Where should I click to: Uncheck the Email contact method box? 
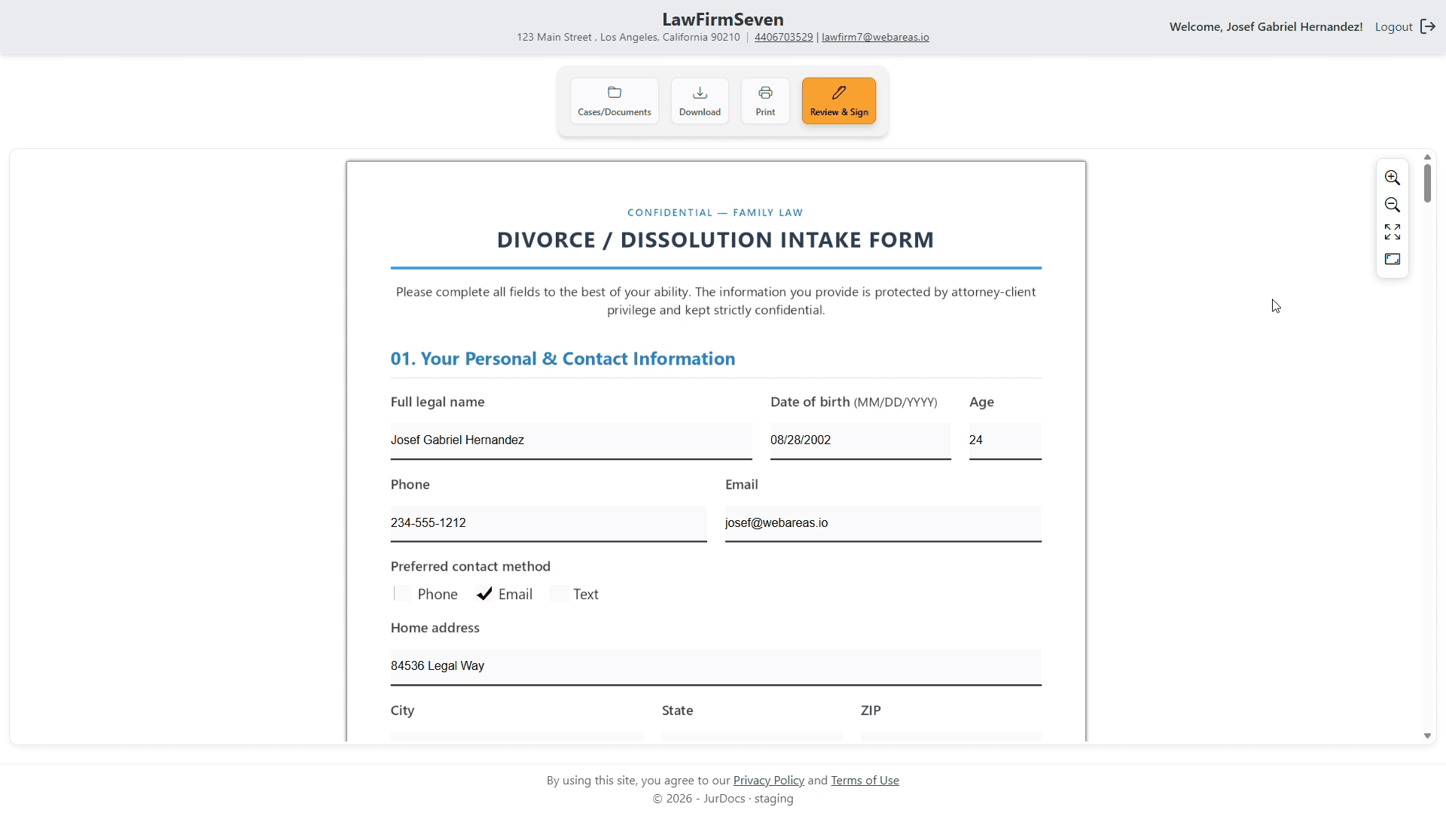[x=484, y=594]
